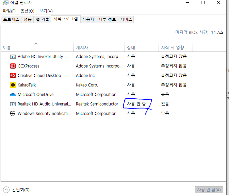Switch to the 프로세스 tab
The height and width of the screenshot is (195, 229).
pos(11,19)
